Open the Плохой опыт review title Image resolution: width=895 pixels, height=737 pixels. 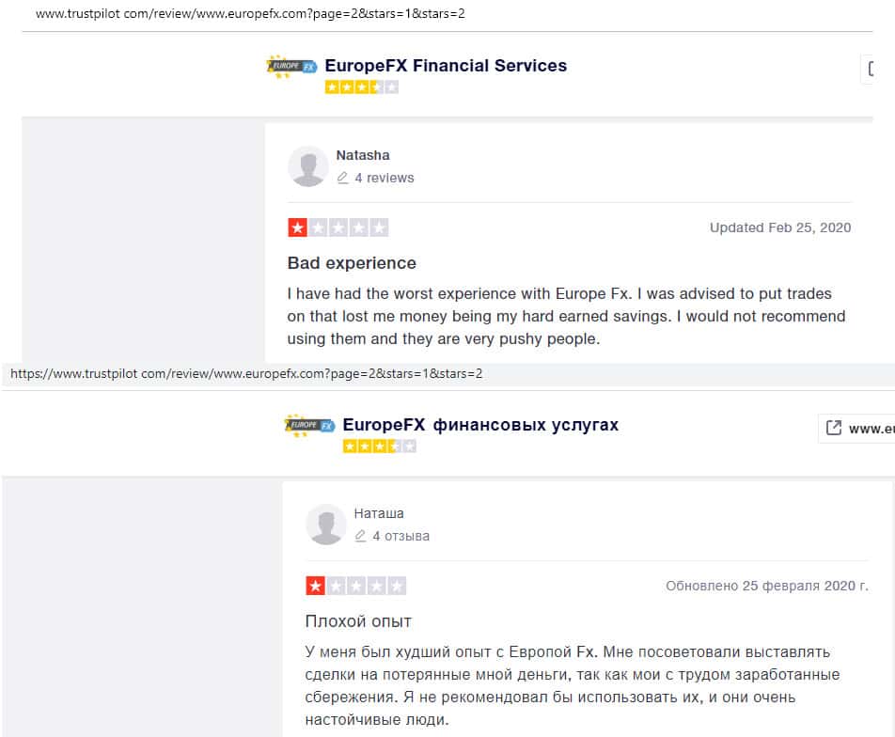coord(358,621)
